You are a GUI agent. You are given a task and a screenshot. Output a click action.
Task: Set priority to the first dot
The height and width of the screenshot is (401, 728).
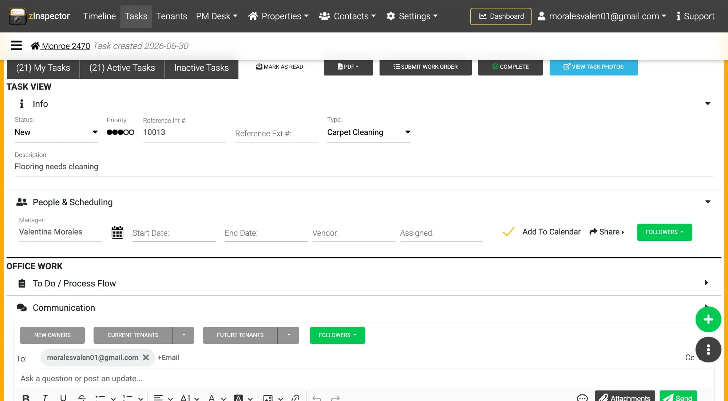[x=109, y=132]
